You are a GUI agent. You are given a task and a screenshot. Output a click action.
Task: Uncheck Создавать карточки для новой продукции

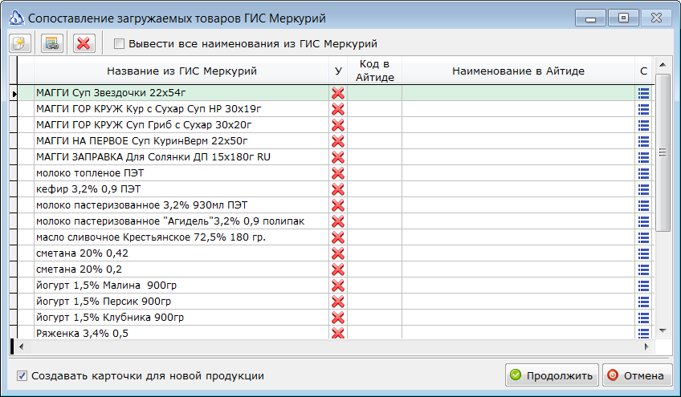coord(22,375)
